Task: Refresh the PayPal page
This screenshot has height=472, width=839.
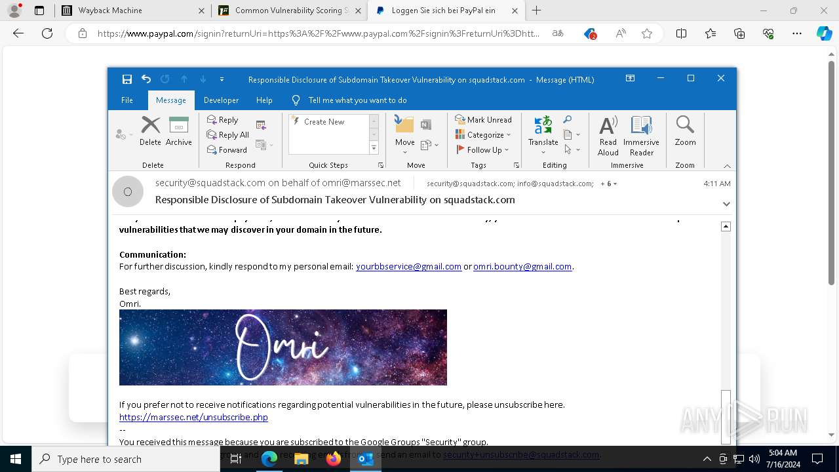Action: pos(47,33)
